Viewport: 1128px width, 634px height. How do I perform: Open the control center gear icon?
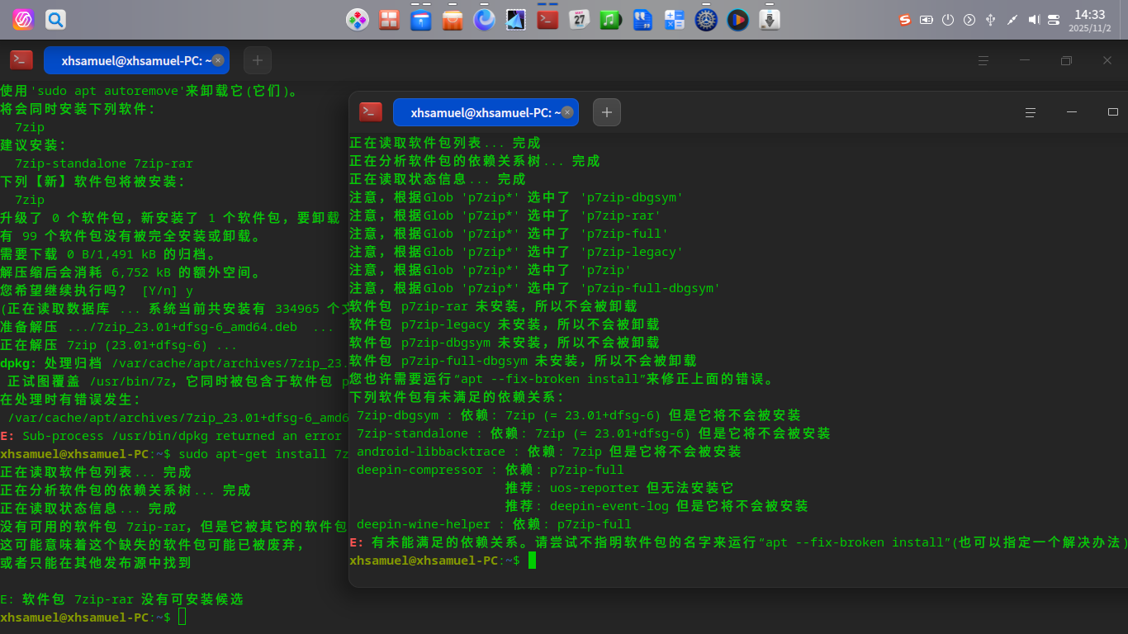(x=706, y=20)
